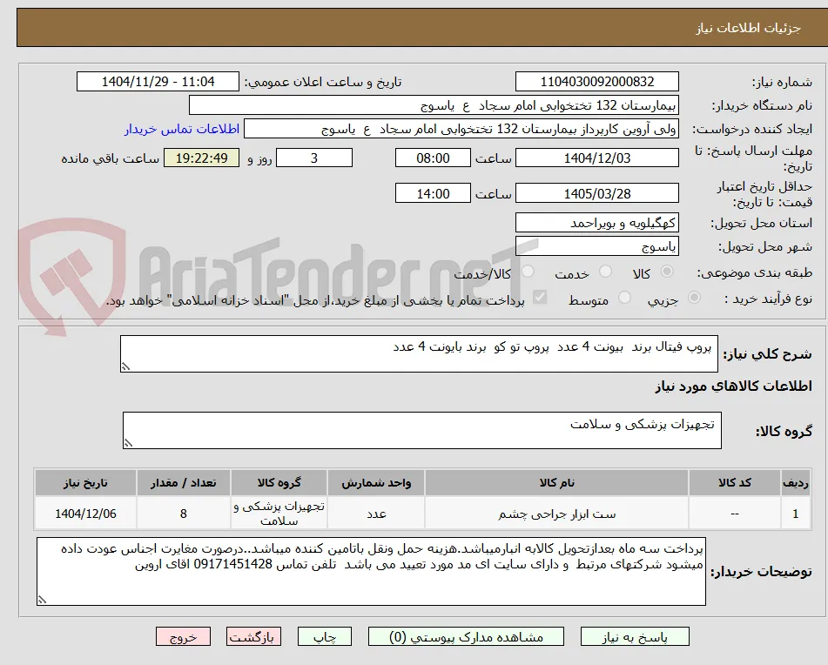Click the resize handle of گروه کالا box
The width and height of the screenshot is (828, 665).
(x=128, y=443)
